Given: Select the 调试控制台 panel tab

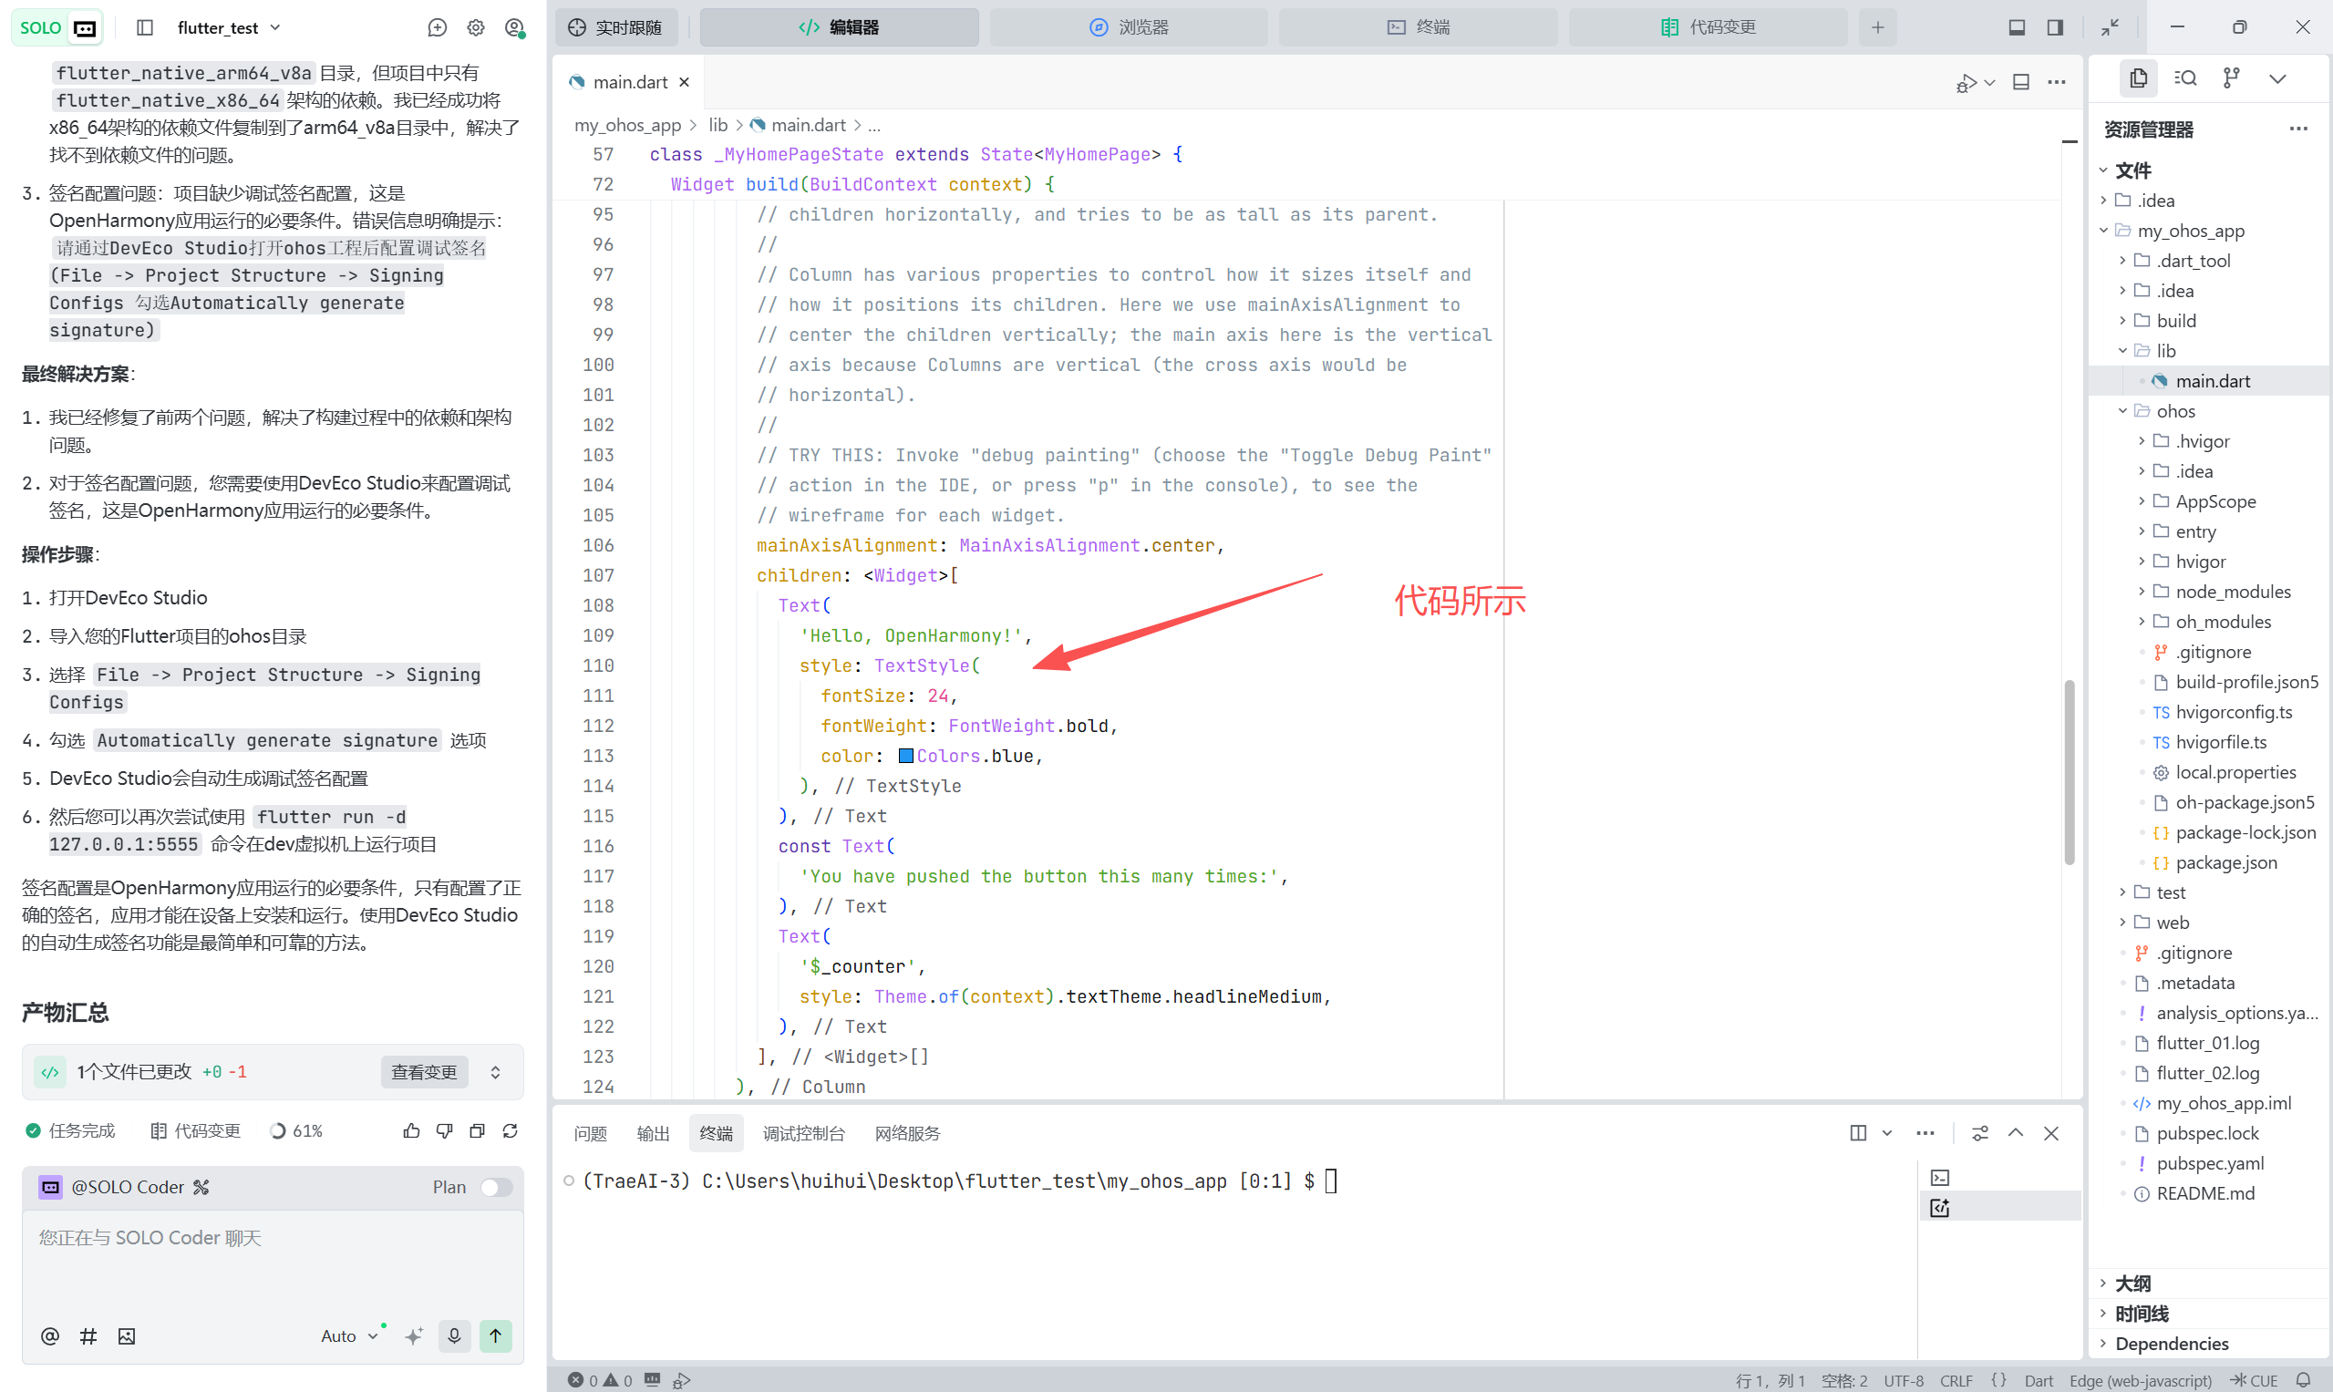Looking at the screenshot, I should click(803, 1133).
